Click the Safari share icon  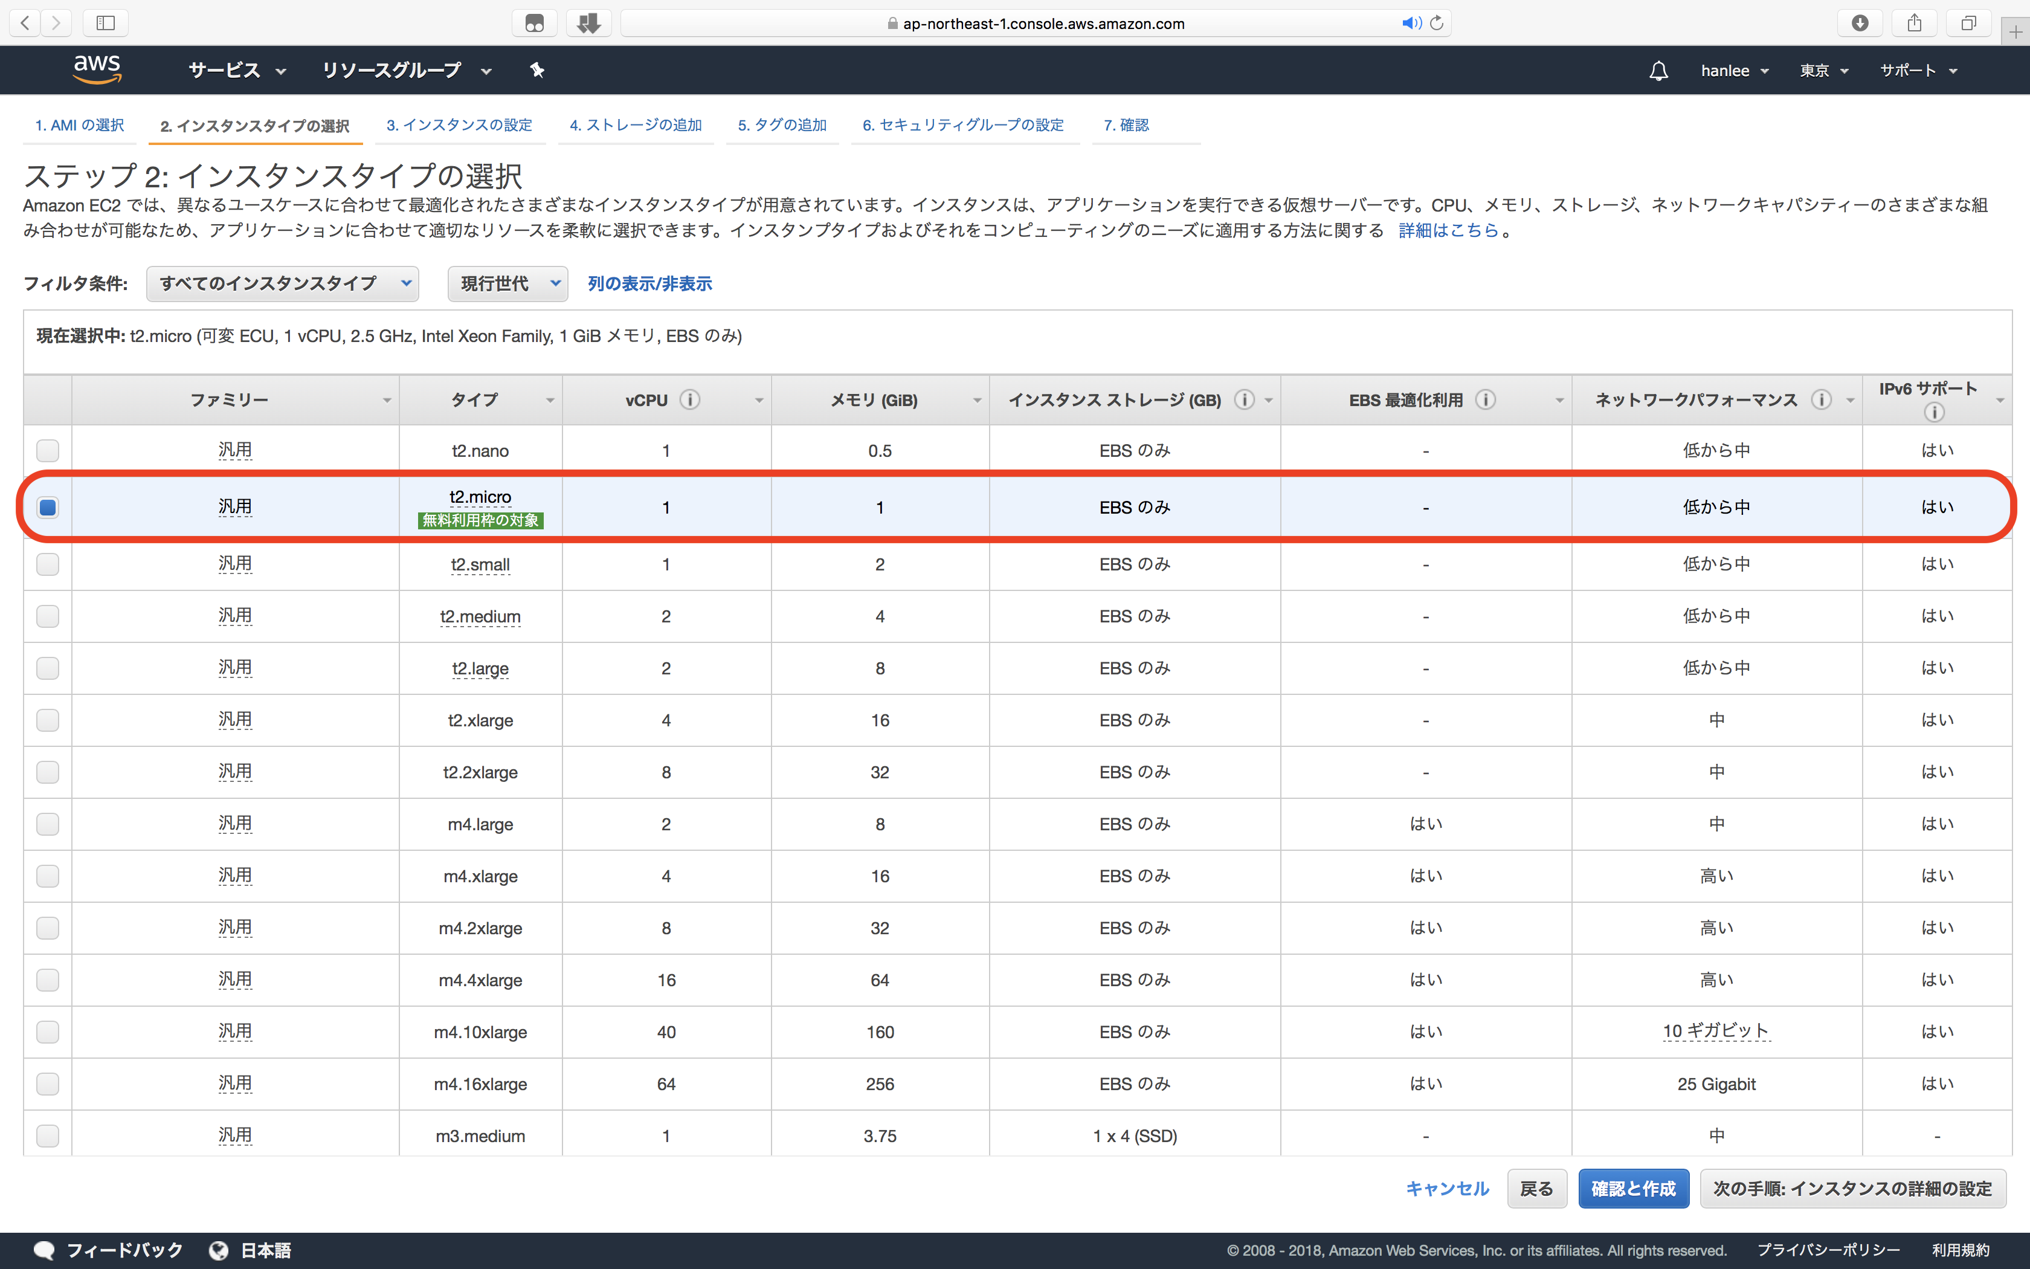tap(1914, 23)
